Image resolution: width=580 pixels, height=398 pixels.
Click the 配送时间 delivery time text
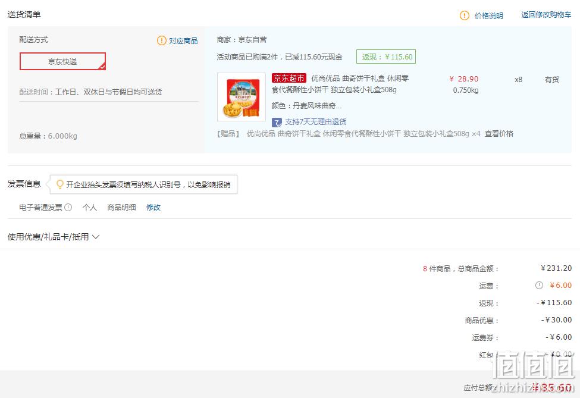tap(90, 92)
